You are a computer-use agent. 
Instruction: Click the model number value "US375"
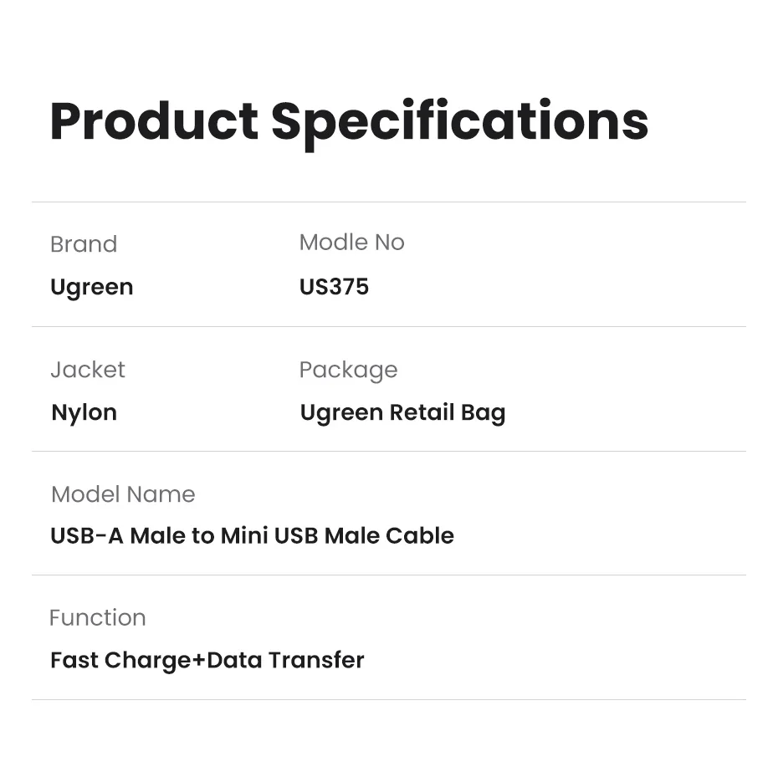334,287
